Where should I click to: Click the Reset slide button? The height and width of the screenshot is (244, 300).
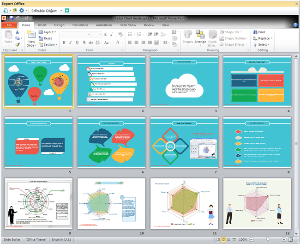(45, 38)
